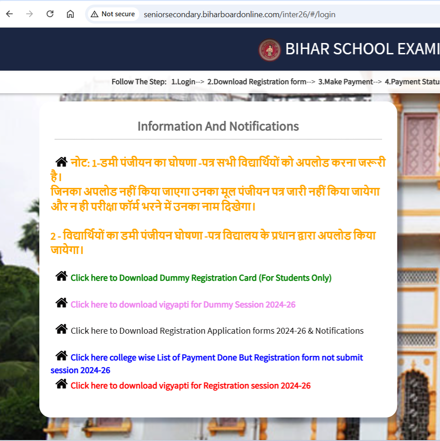Click the house icon beside Hindi note
This screenshot has height=441, width=440.
(61, 162)
